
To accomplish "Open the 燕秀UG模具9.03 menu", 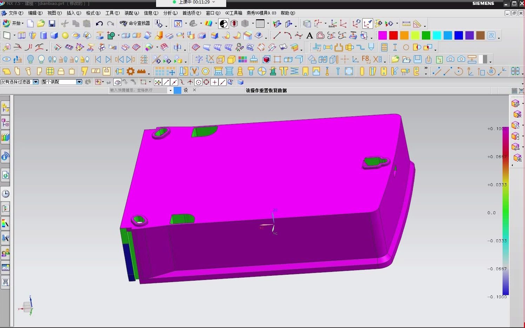I will point(261,13).
